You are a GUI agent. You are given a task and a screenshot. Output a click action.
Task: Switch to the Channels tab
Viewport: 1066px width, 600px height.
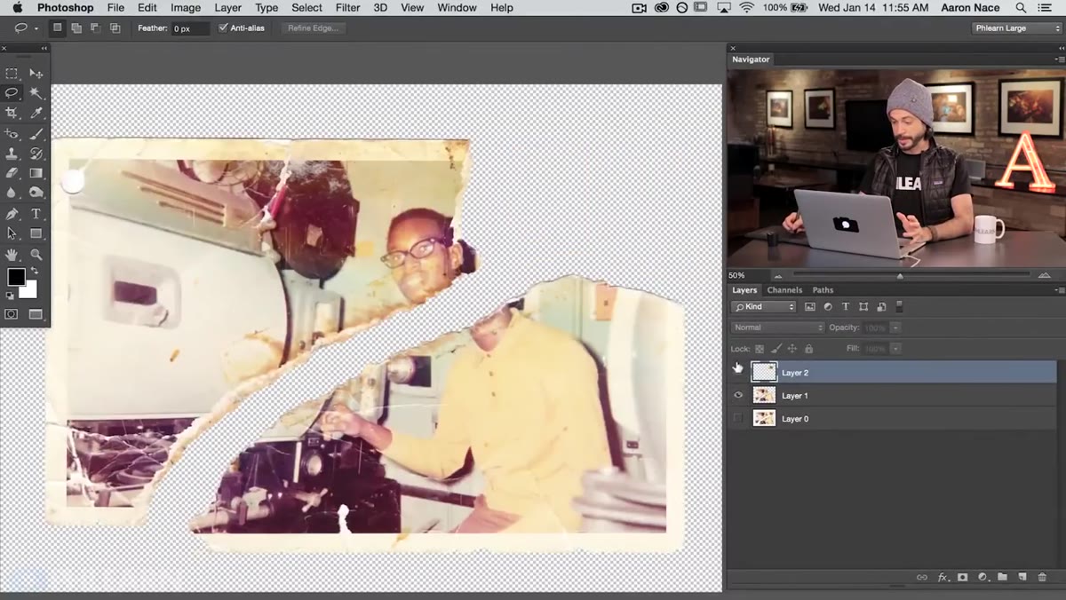784,290
